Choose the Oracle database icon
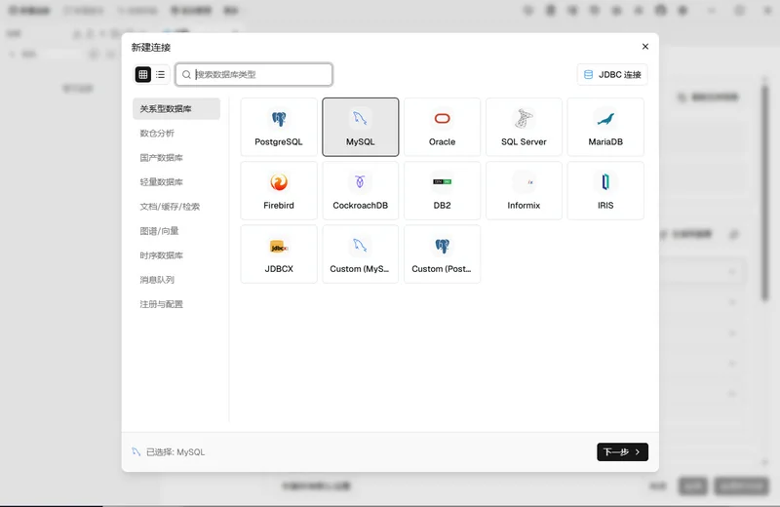 click(x=442, y=118)
